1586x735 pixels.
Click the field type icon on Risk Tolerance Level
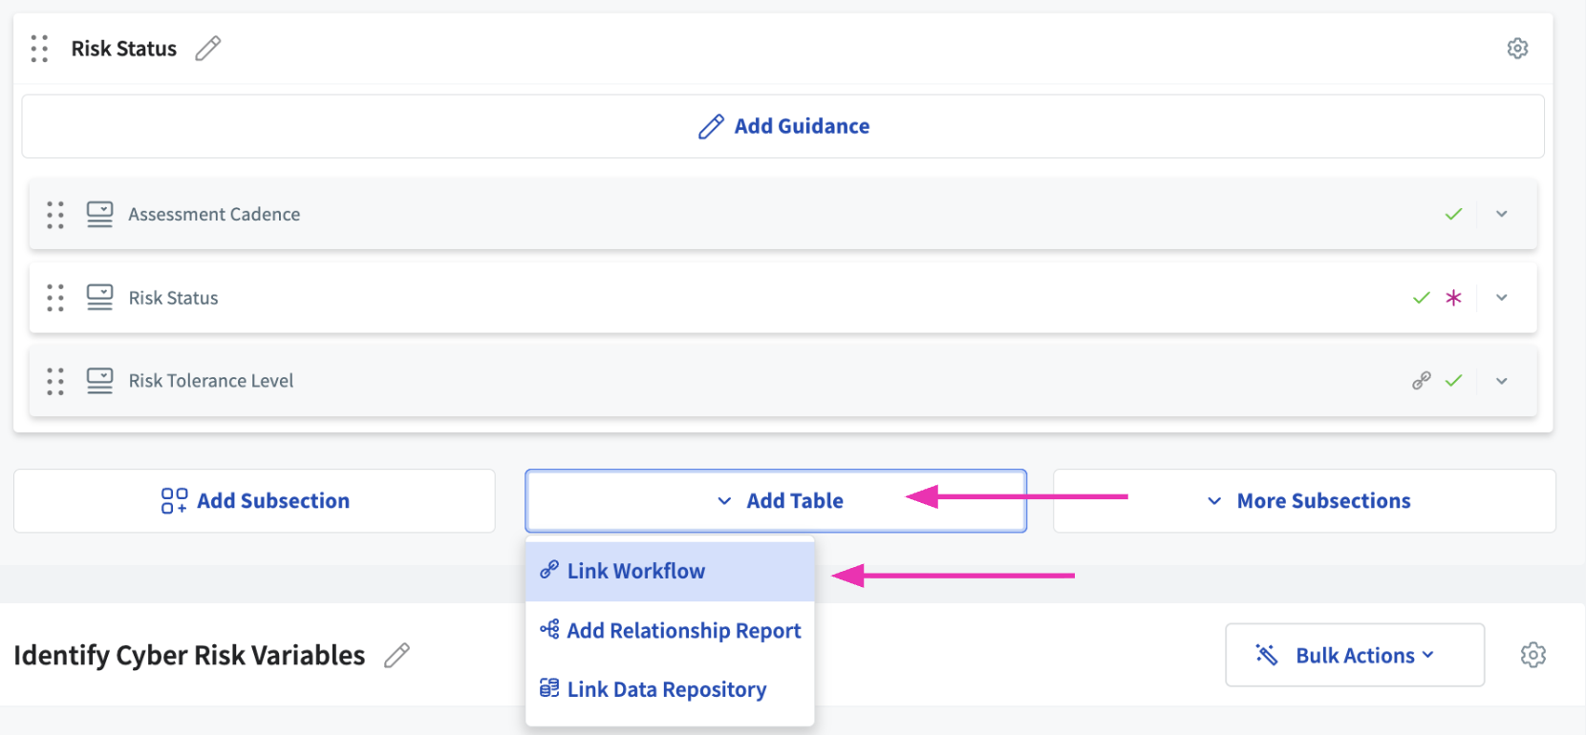99,381
